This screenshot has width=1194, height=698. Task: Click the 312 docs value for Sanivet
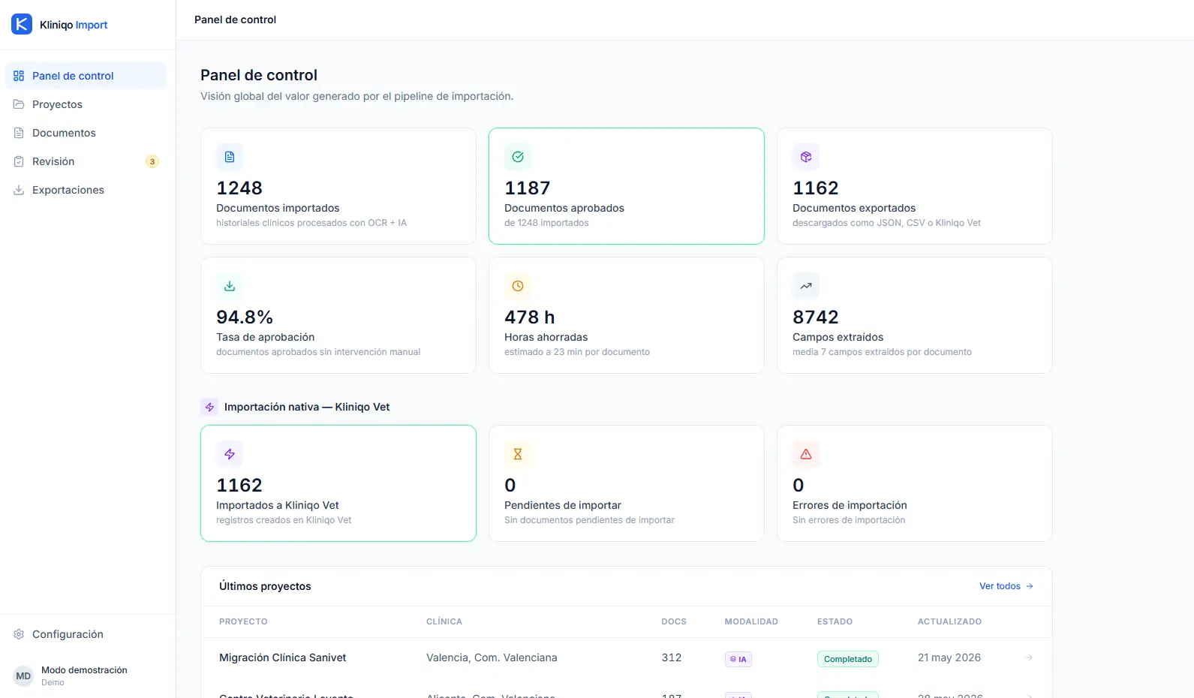point(672,657)
